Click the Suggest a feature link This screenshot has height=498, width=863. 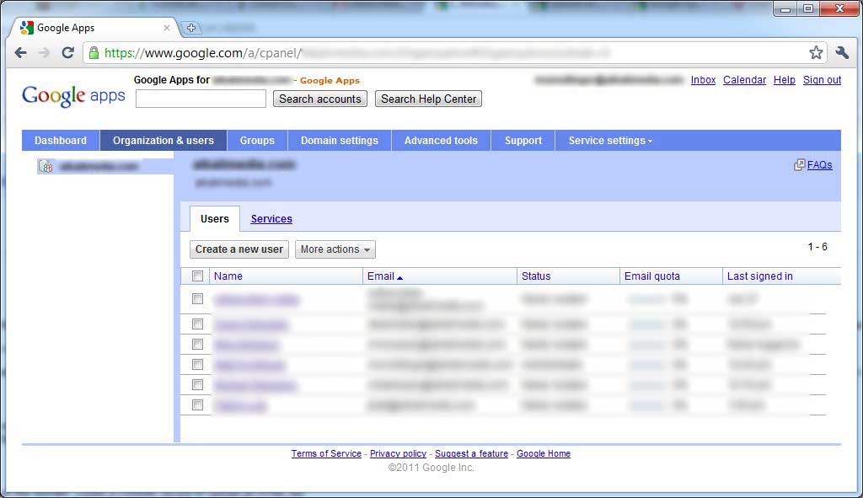pos(472,453)
